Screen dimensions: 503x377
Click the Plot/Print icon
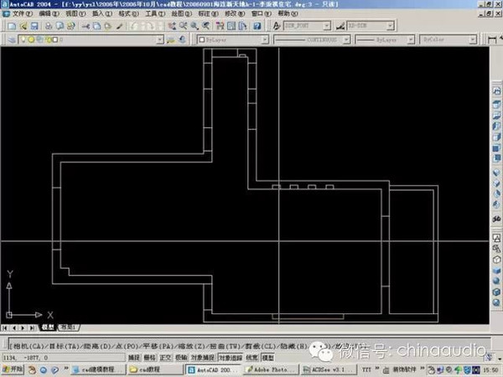49,26
